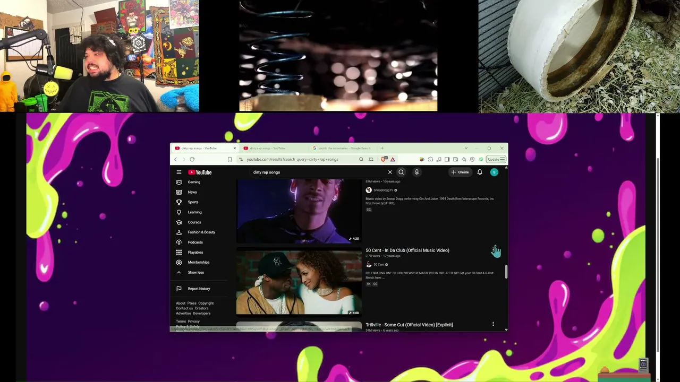The image size is (680, 382).
Task: Open options menu for Trillville video
Action: tap(493, 324)
